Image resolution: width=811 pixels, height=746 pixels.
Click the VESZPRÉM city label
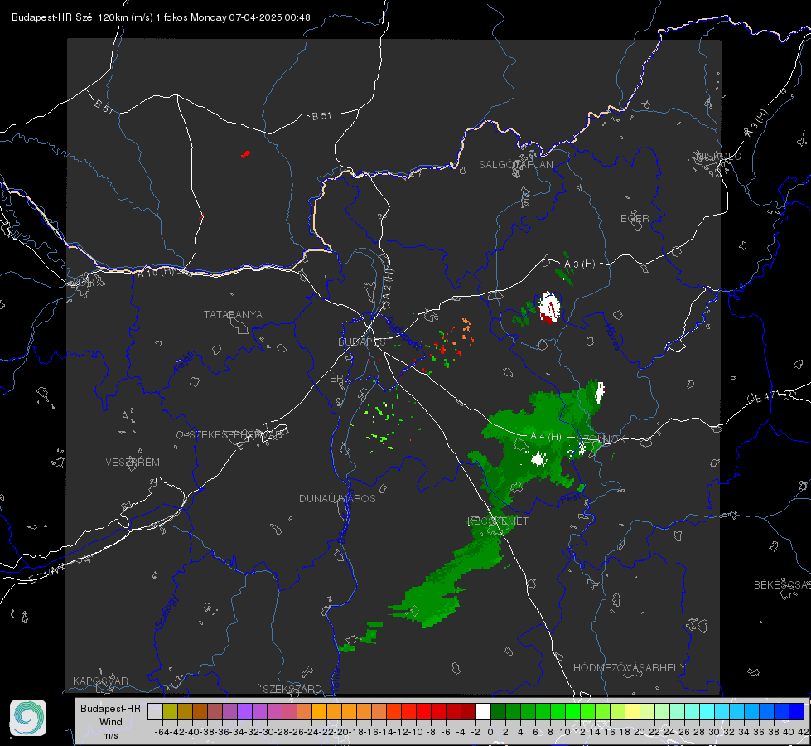133,463
